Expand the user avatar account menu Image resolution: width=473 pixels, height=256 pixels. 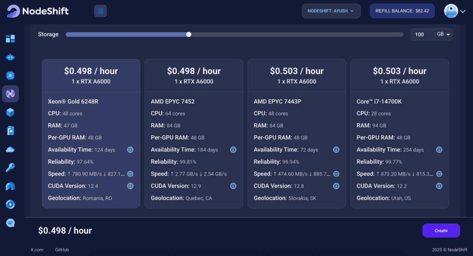point(455,11)
